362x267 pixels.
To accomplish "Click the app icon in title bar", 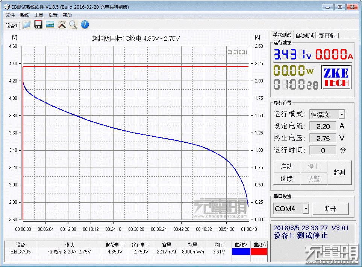I will coord(6,7).
